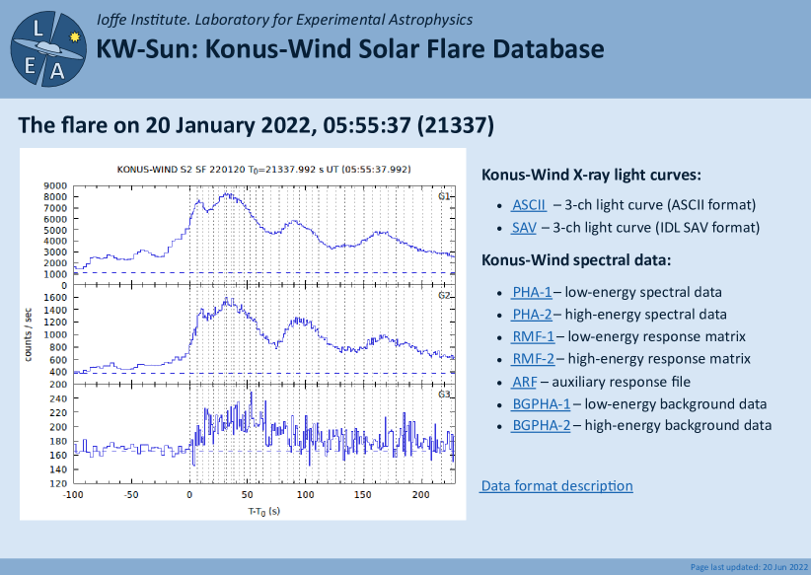Open BGPHA-2 high-energy background data
811x575 pixels.
pyautogui.click(x=541, y=425)
